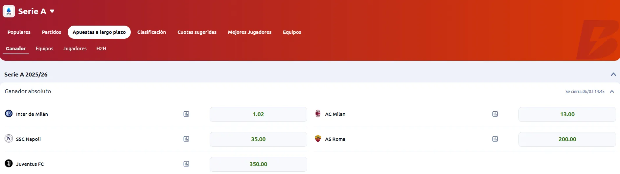Open statistics icon for Inter de Milán

pos(186,114)
